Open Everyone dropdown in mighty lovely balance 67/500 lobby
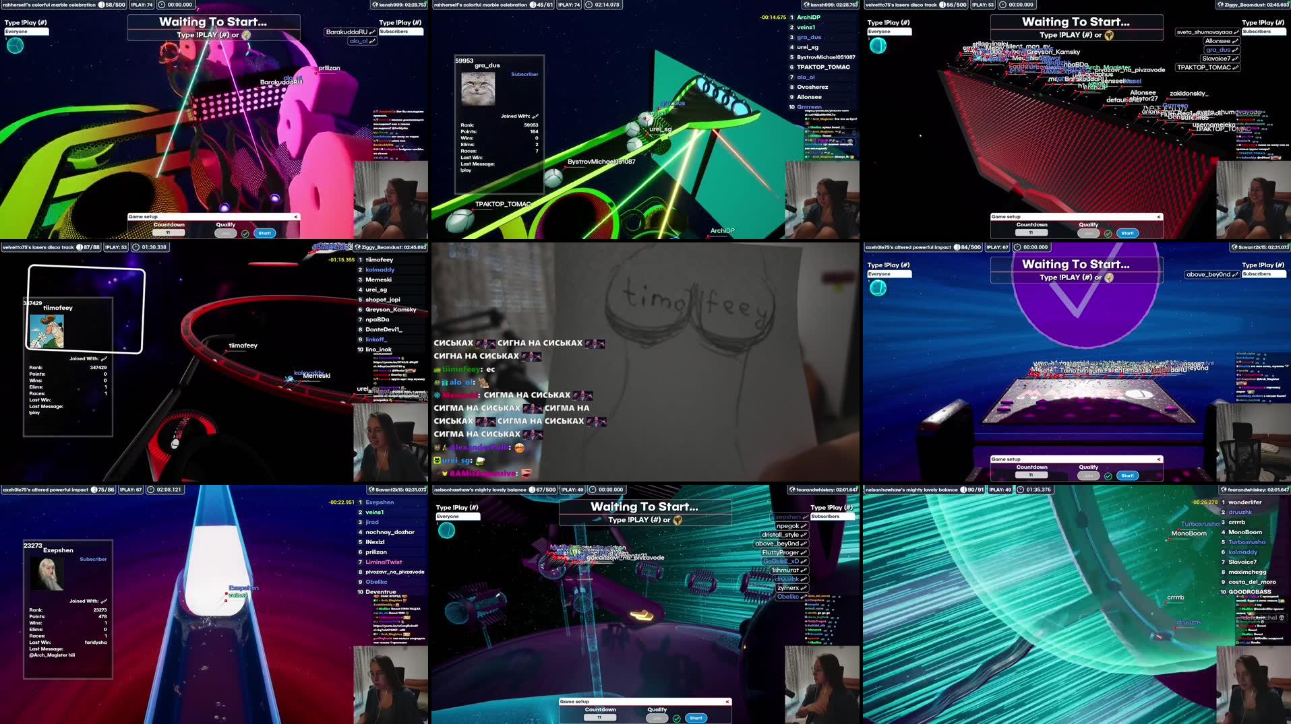The image size is (1291, 724). coord(458,517)
